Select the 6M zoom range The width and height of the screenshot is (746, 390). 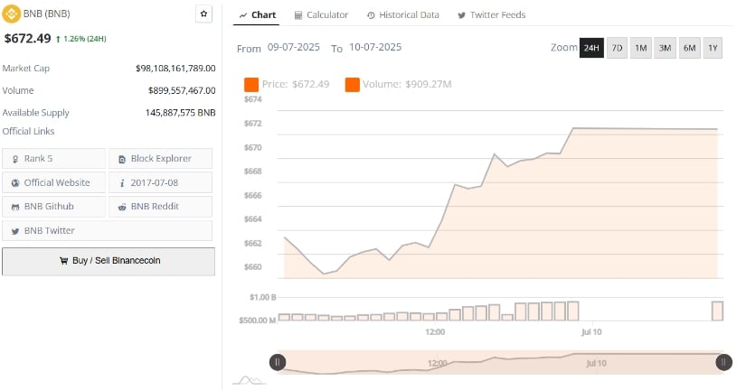689,48
